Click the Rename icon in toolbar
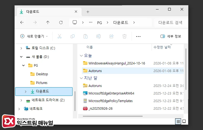The image size is (203, 130). 99,36
